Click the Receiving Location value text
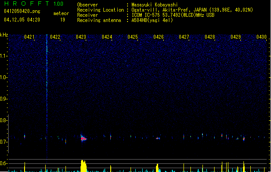271x172 pixels. tap(192, 10)
